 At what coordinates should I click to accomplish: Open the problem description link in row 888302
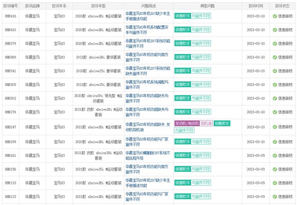point(147,98)
